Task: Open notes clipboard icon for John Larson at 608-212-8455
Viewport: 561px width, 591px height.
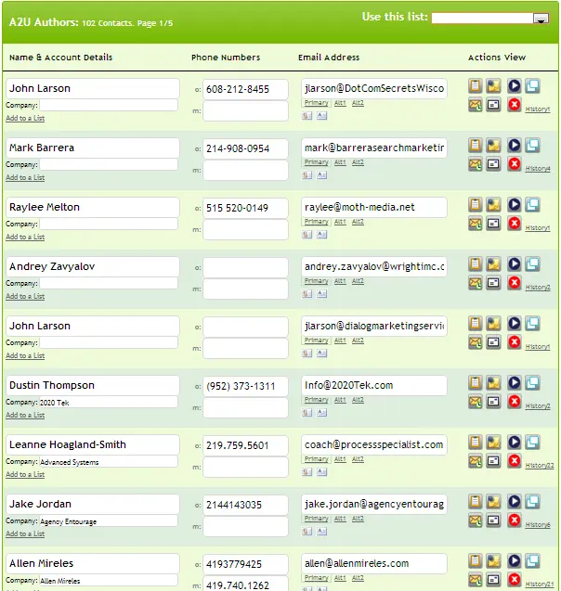Action: 475,86
